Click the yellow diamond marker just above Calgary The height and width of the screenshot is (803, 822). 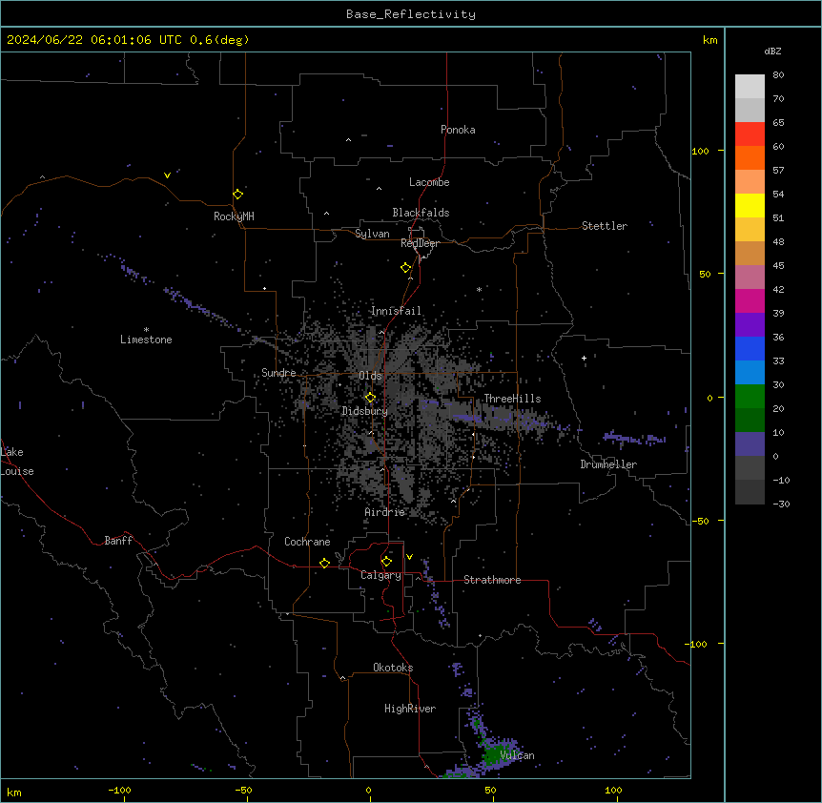386,562
